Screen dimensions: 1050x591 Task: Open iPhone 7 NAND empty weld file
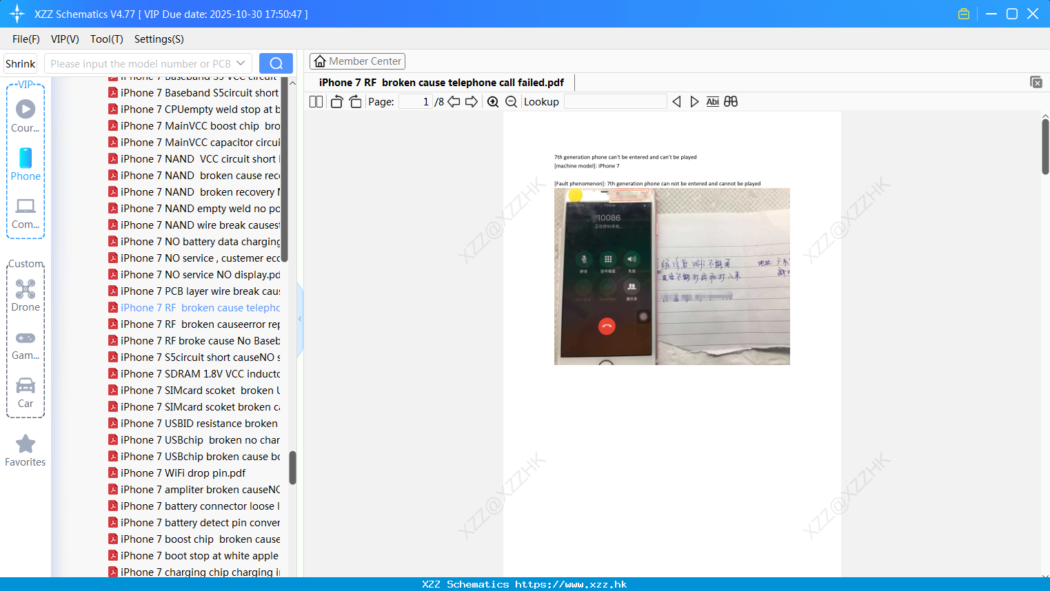pyautogui.click(x=194, y=209)
